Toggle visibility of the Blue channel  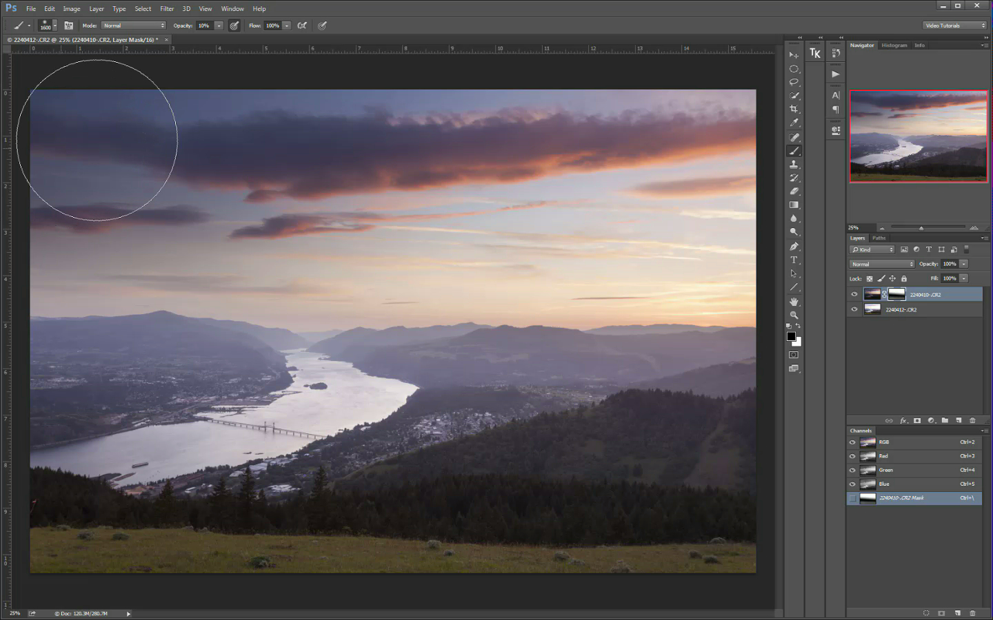tap(852, 484)
